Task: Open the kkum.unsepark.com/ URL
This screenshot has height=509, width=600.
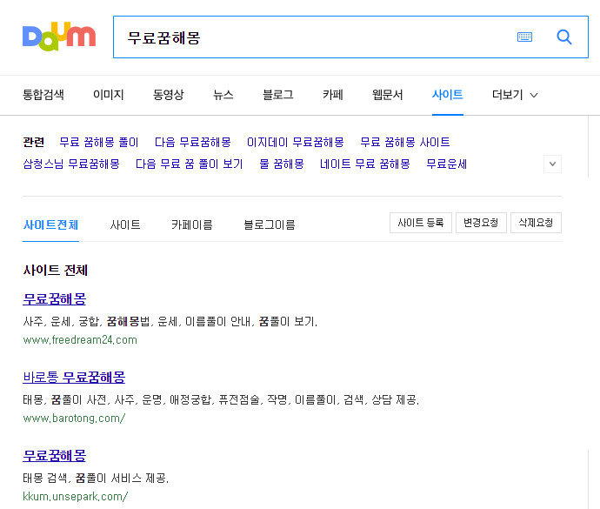Action: pyautogui.click(x=75, y=496)
